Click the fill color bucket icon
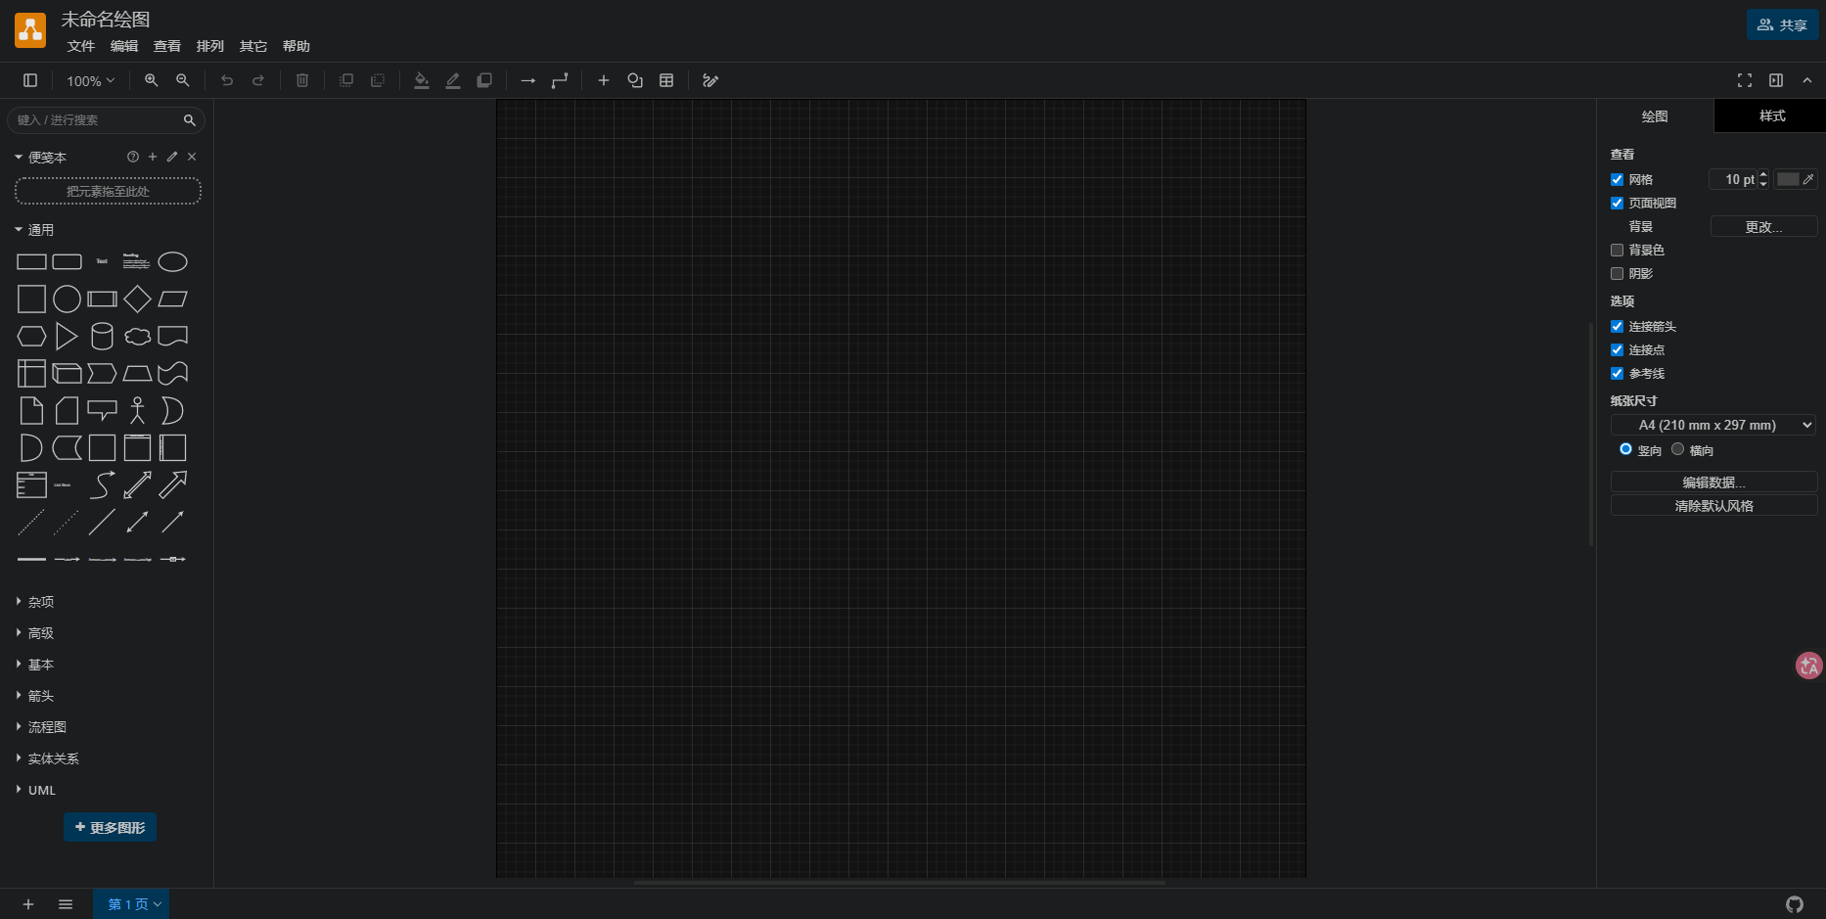 point(422,80)
